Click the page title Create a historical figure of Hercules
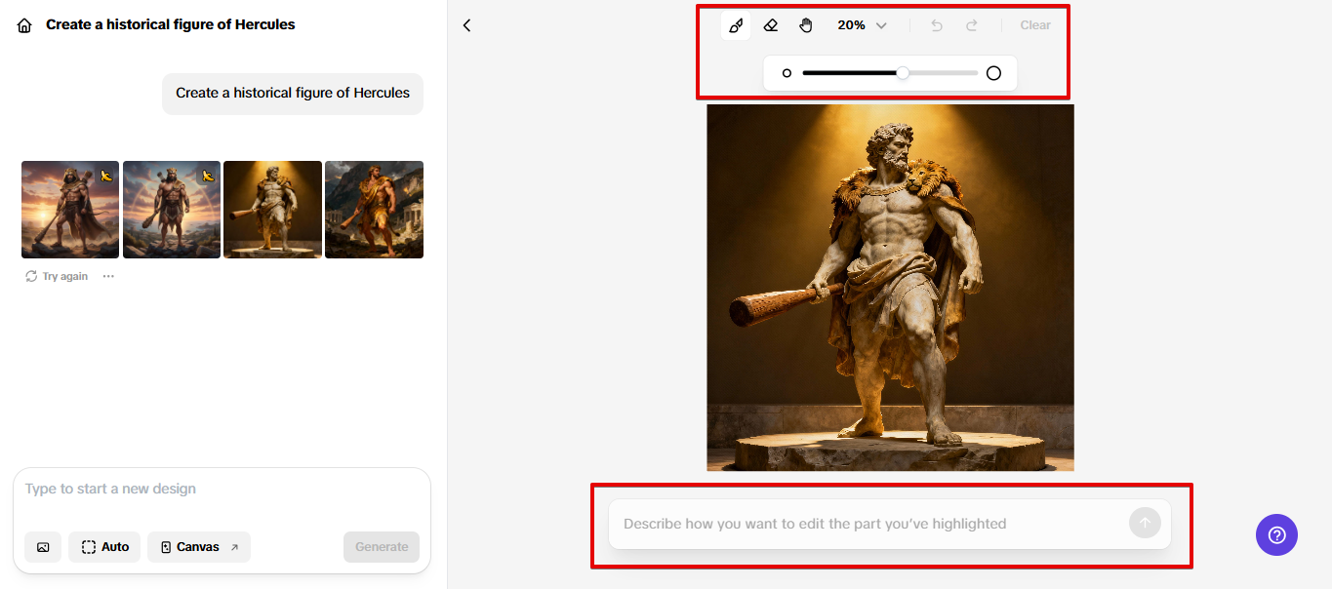Screen dimensions: 1332x589 171,24
